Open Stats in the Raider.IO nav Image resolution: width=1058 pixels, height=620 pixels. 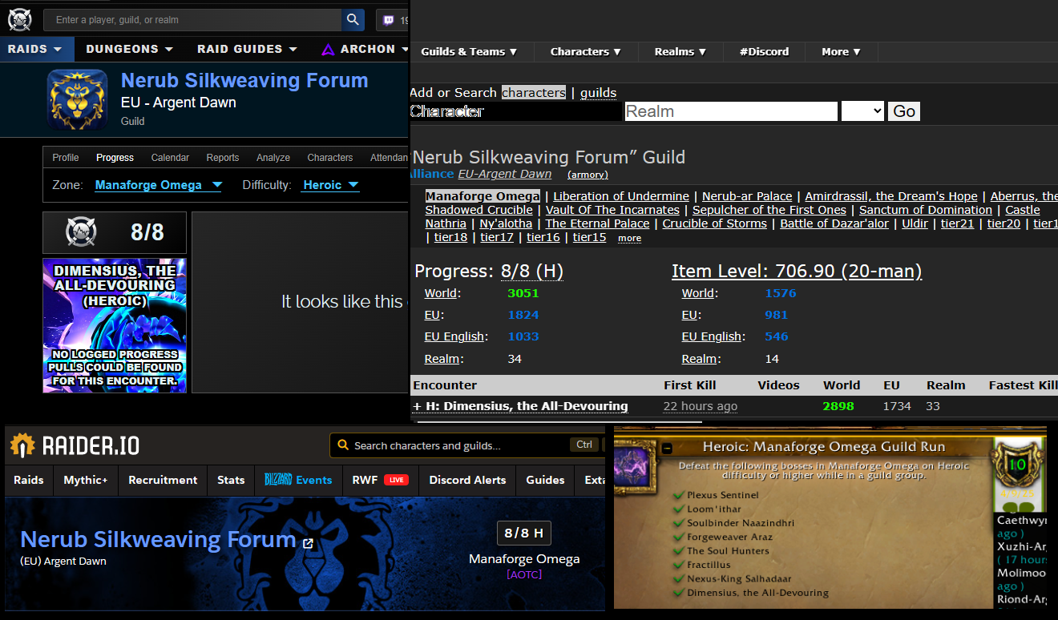(231, 480)
